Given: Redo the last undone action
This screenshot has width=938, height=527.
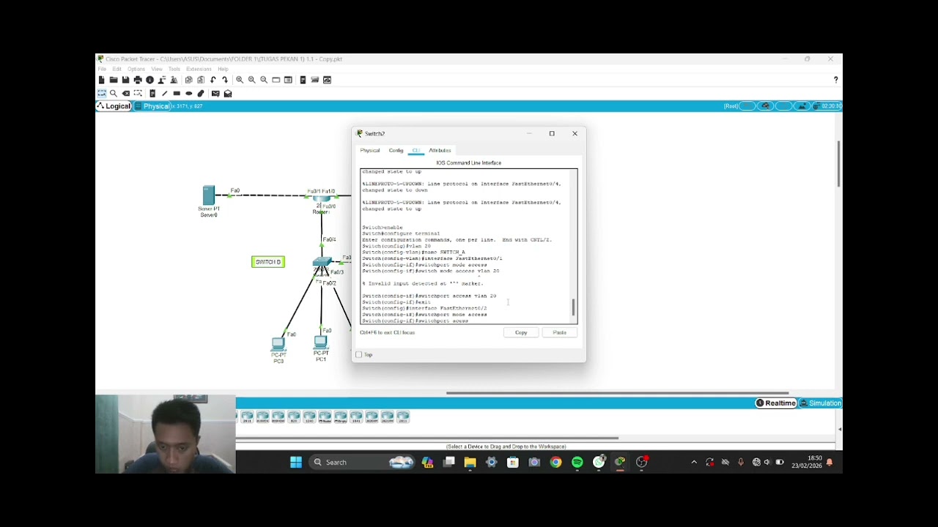Looking at the screenshot, I should 225,80.
